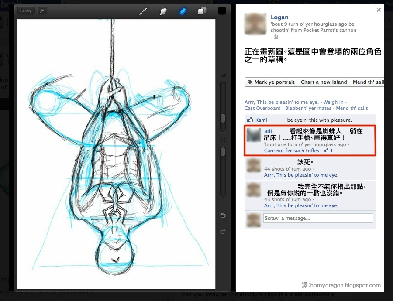Select the paintbrush tool
This screenshot has width=393, height=301.
coord(143,11)
